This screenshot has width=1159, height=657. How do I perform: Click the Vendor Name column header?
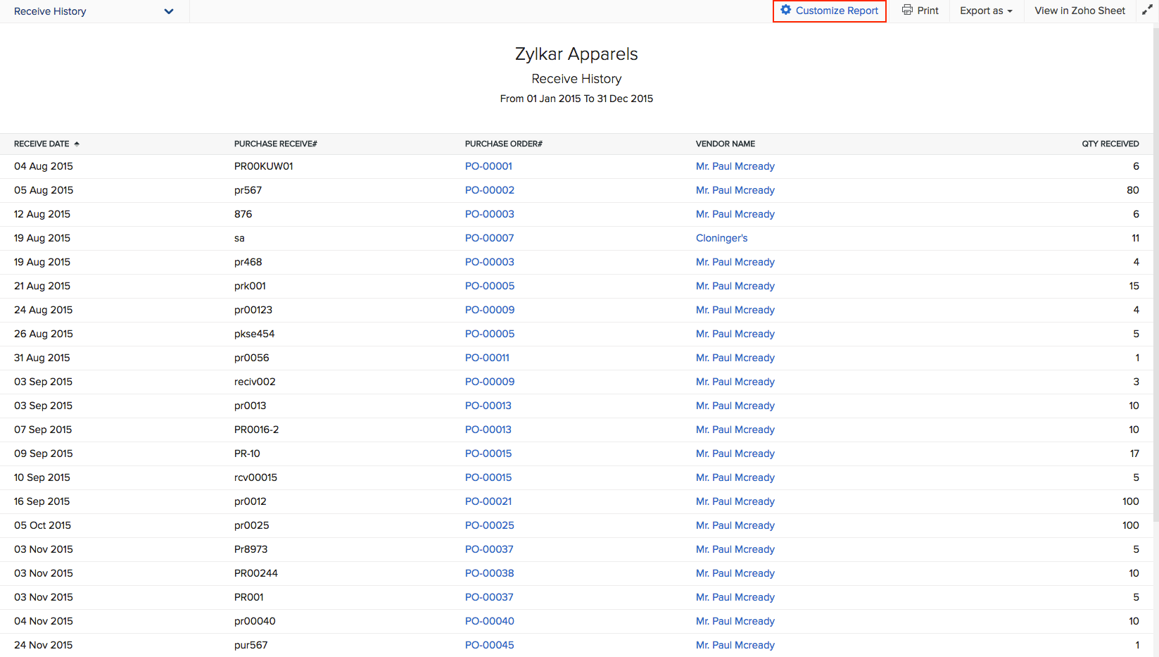tap(725, 144)
